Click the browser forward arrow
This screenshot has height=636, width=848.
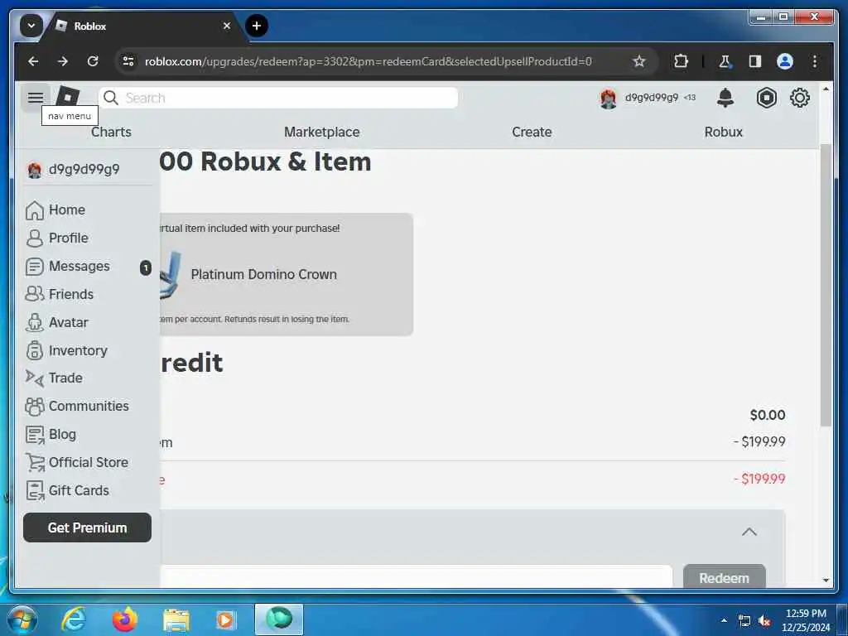tap(63, 61)
